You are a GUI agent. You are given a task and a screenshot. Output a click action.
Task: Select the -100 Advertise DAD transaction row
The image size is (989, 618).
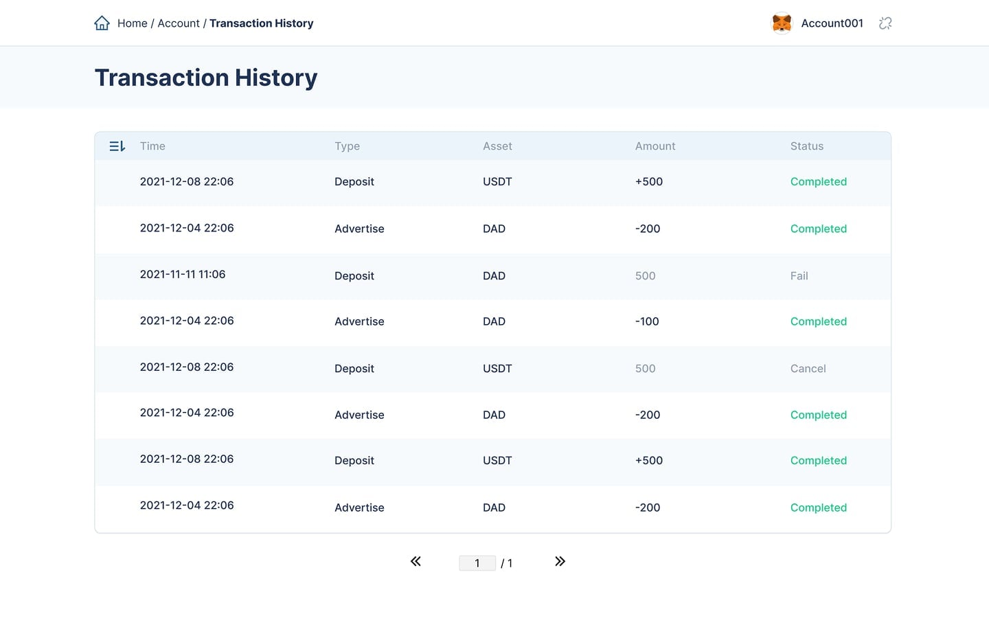(493, 322)
